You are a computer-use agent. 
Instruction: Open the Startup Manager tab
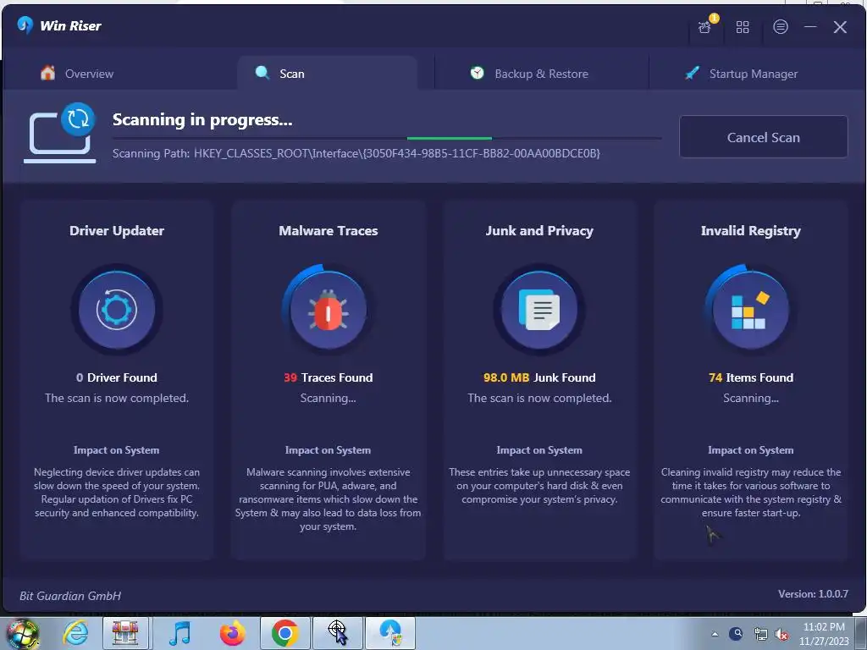[x=742, y=74]
